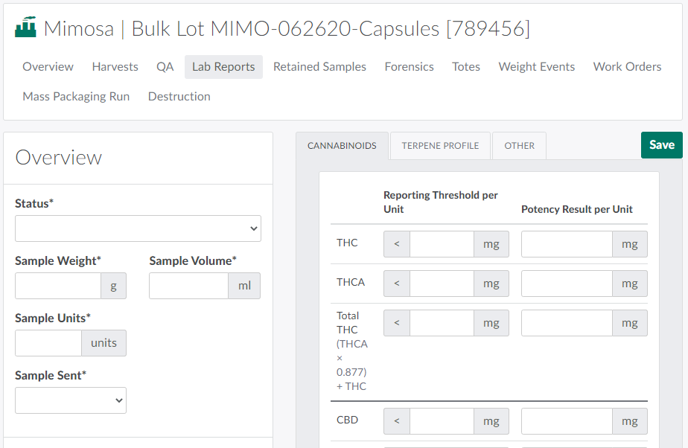Viewport: 688px width, 448px height.
Task: Open the Harvests section
Action: pos(115,67)
